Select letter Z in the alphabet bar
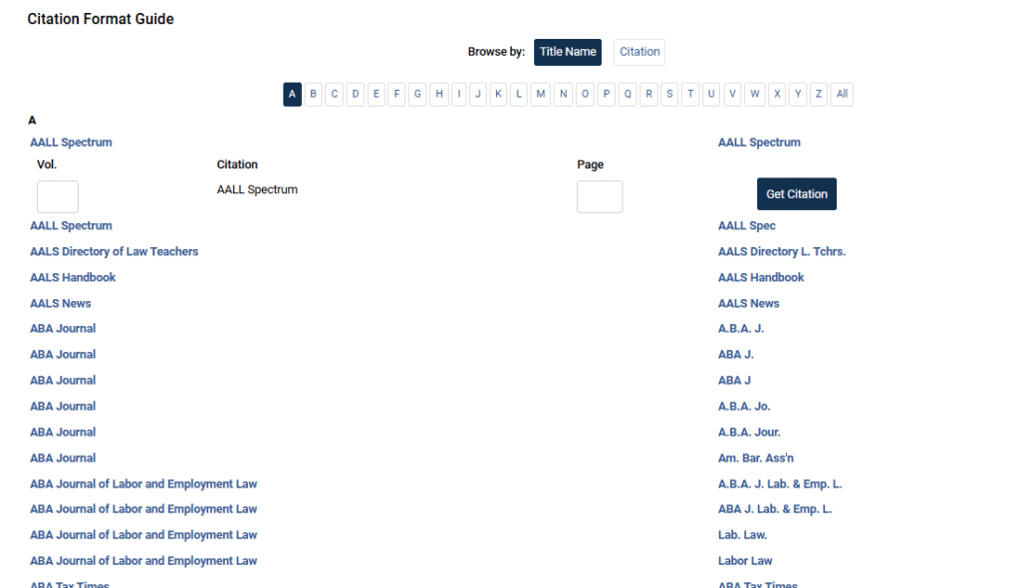1020x588 pixels. [819, 95]
